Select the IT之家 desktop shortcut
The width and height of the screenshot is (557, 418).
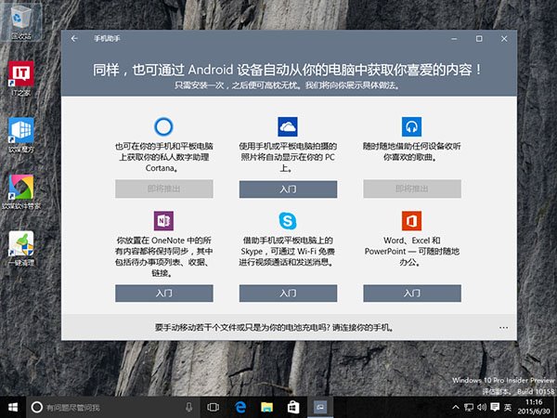pyautogui.click(x=21, y=79)
